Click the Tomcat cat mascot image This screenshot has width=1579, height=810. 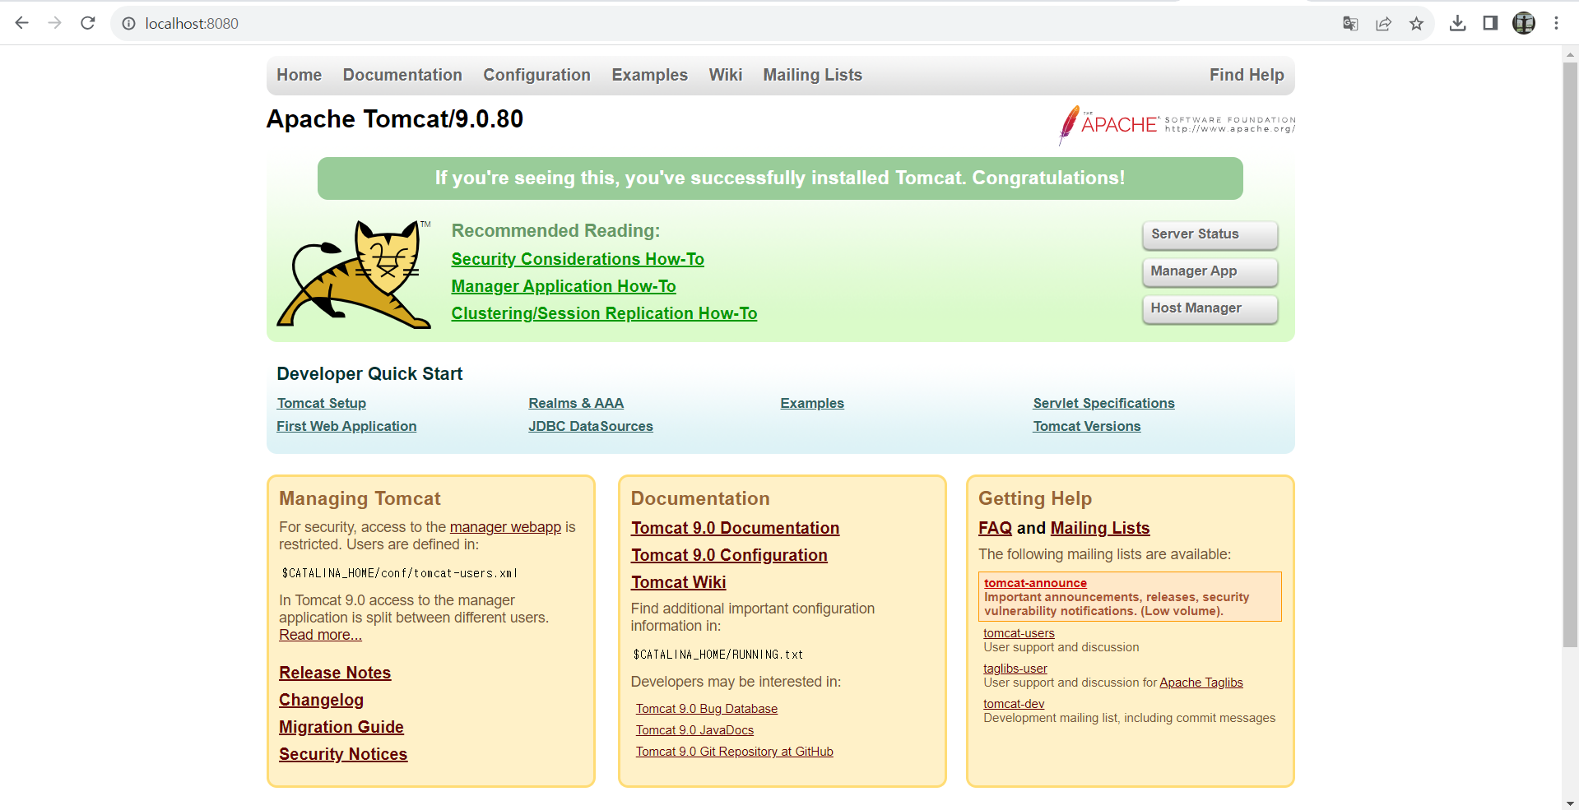click(354, 274)
